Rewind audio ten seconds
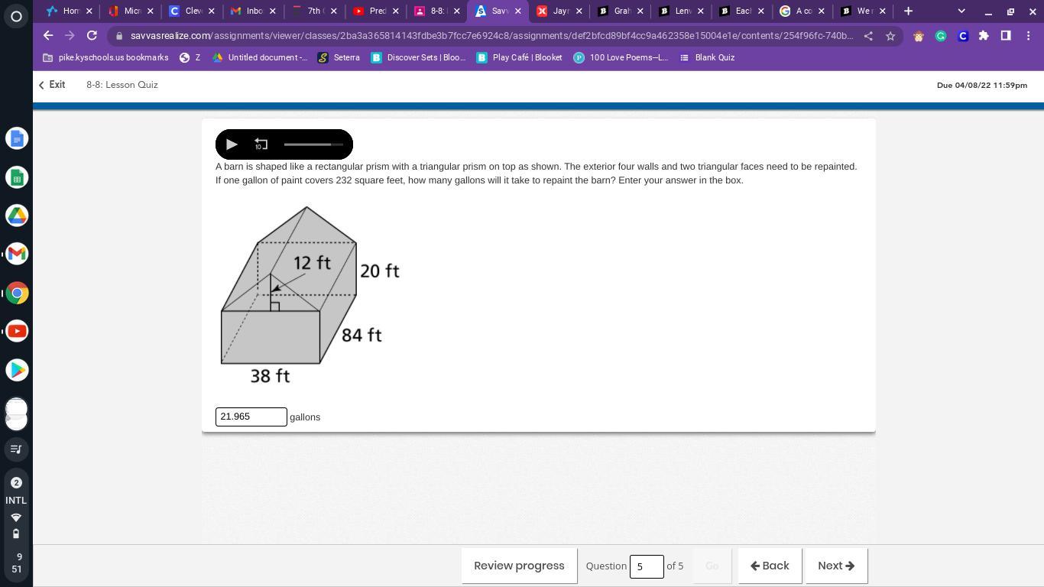The image size is (1044, 587). (261, 144)
